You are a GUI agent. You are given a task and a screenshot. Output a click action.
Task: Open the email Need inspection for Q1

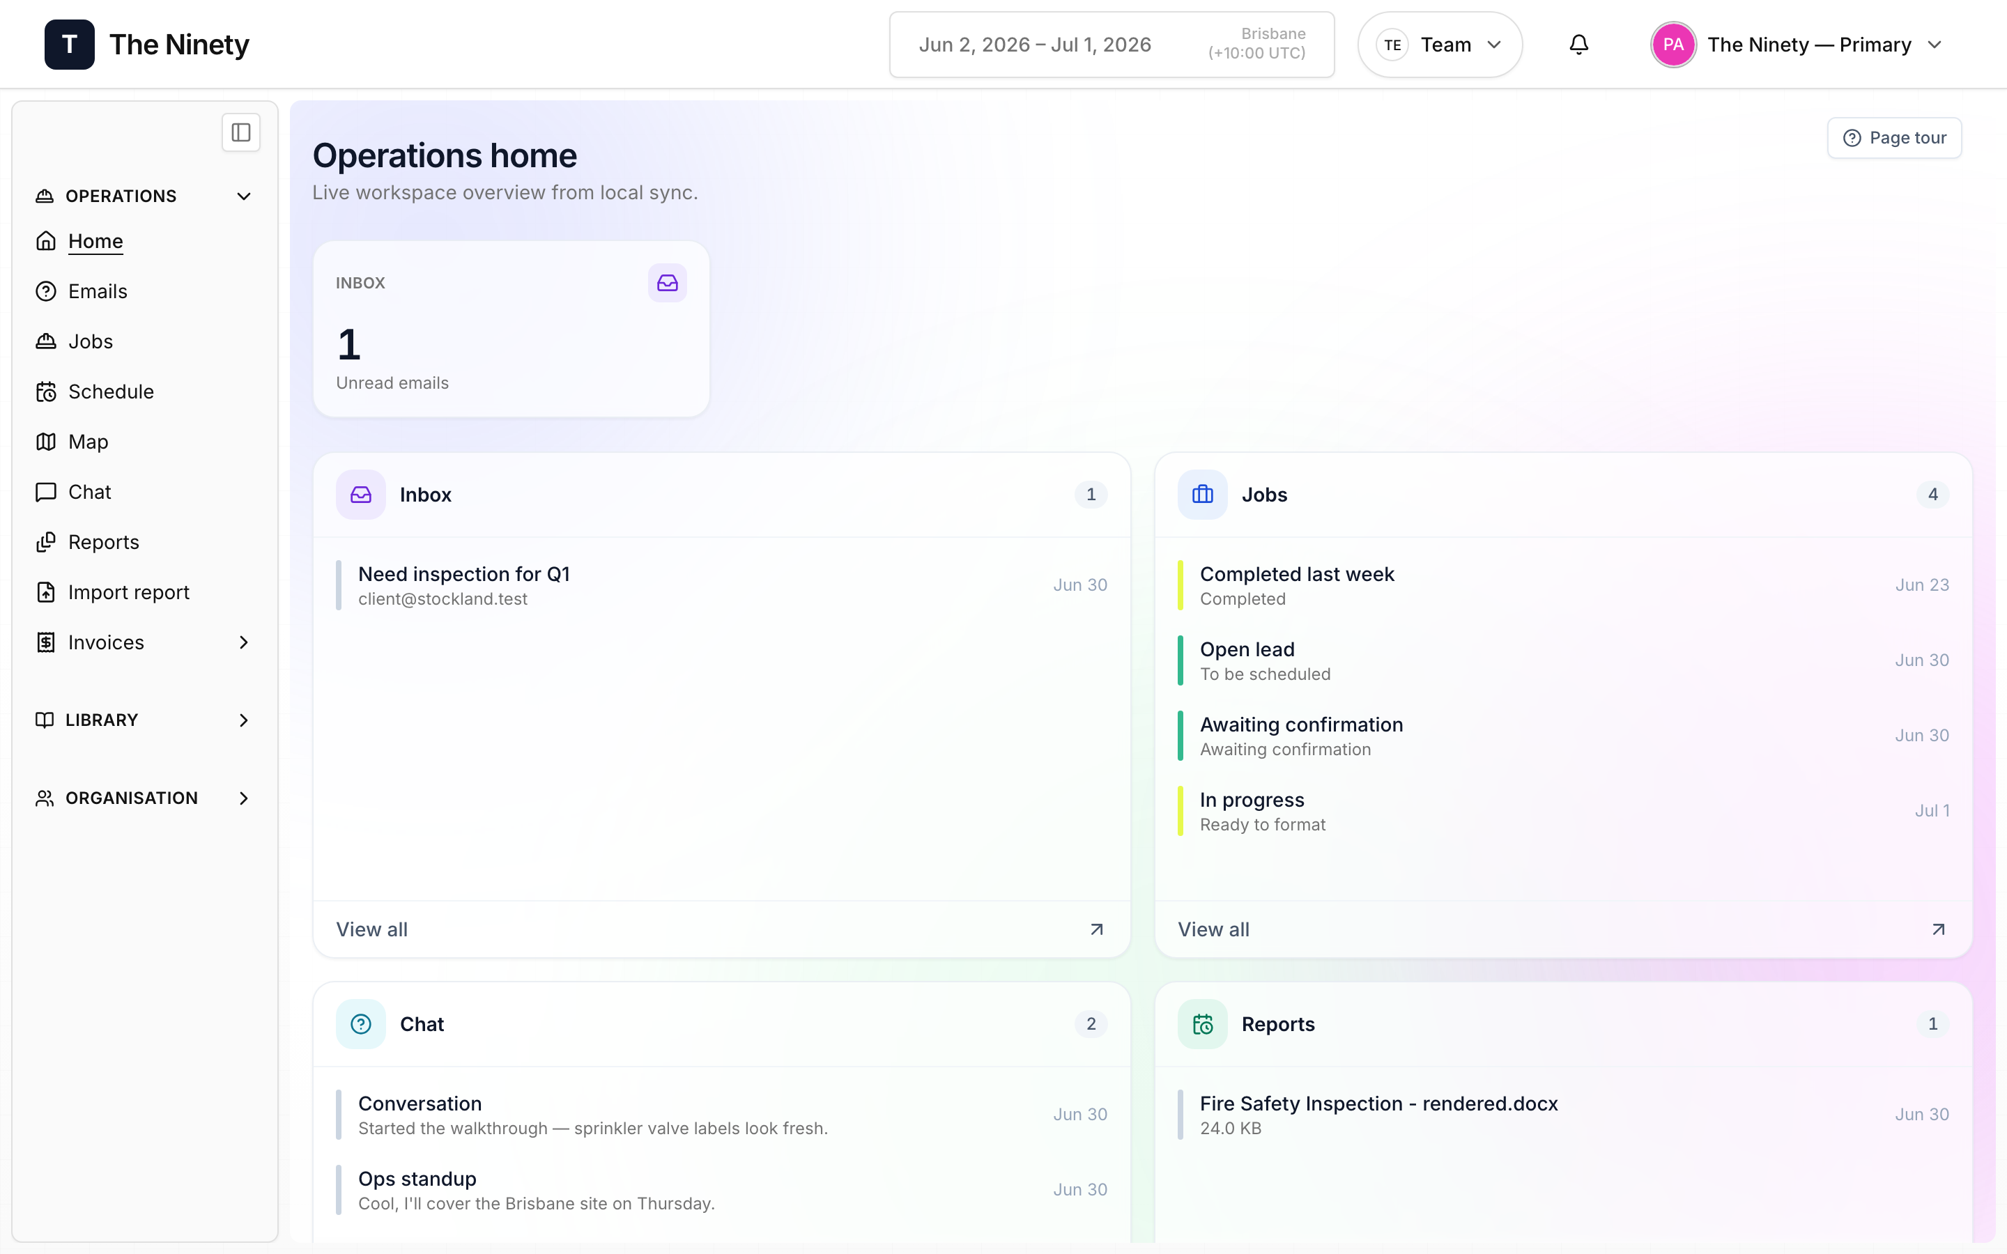pyautogui.click(x=721, y=585)
